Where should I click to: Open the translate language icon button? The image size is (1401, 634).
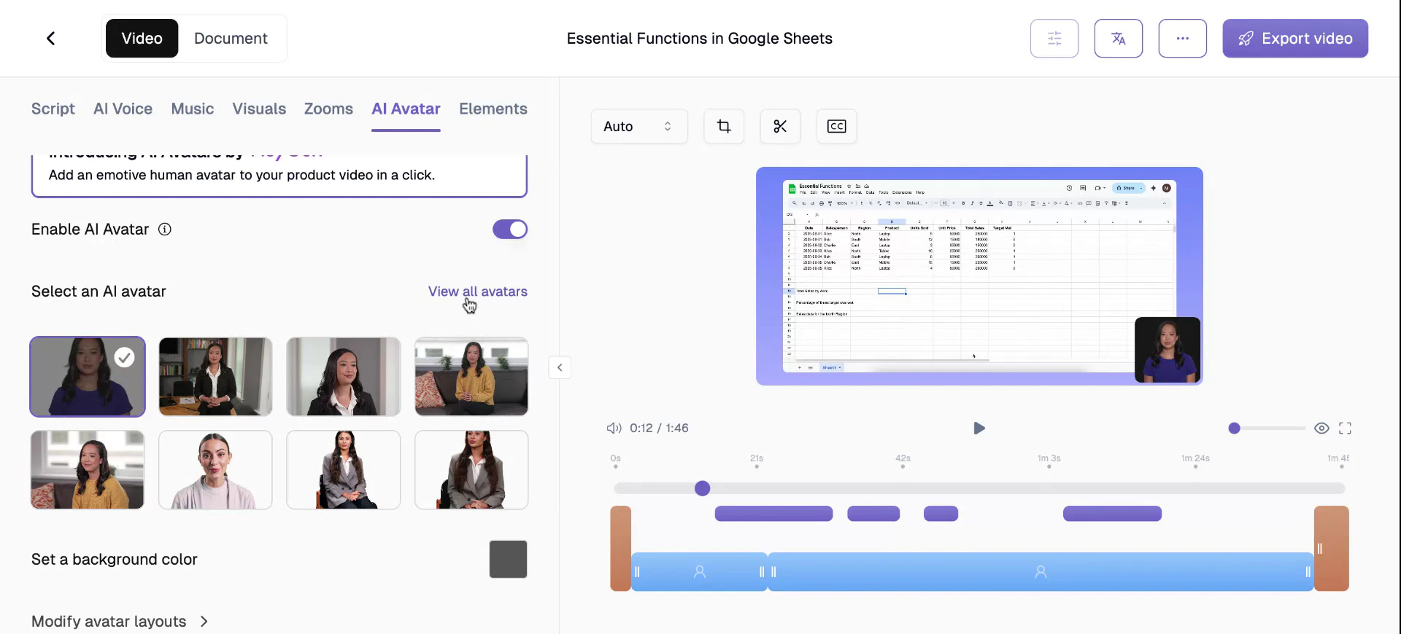1119,38
